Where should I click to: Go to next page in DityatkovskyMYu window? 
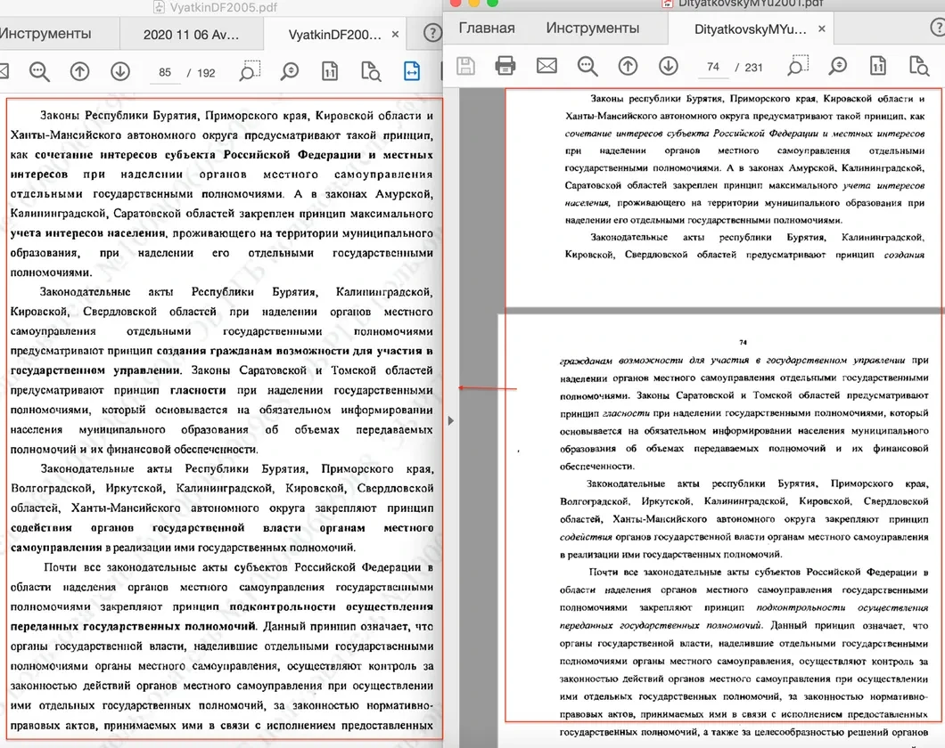point(668,65)
